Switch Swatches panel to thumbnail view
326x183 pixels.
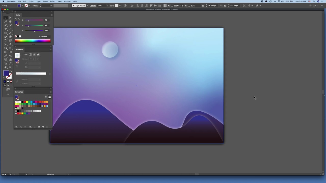coord(49,97)
